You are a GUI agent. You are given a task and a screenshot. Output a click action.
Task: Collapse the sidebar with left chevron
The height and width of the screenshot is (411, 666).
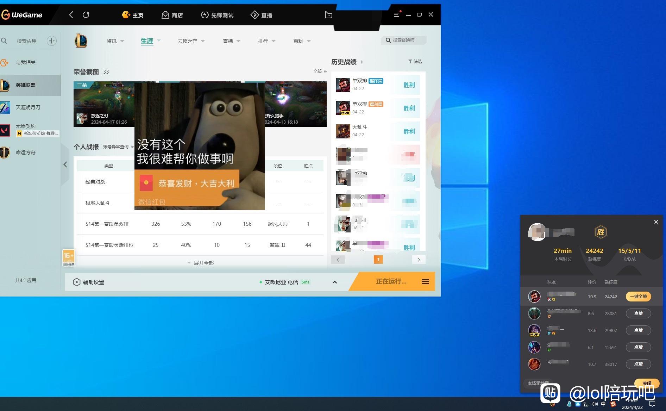65,164
